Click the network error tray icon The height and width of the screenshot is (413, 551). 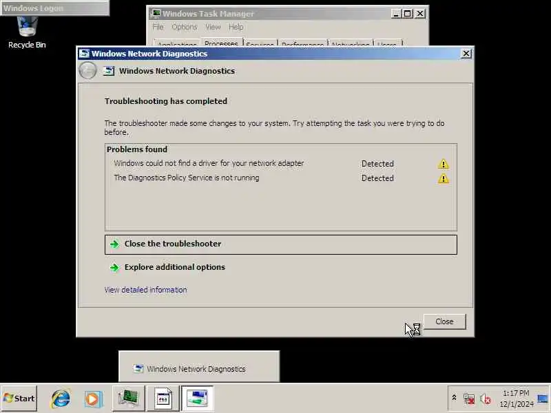coord(469,399)
